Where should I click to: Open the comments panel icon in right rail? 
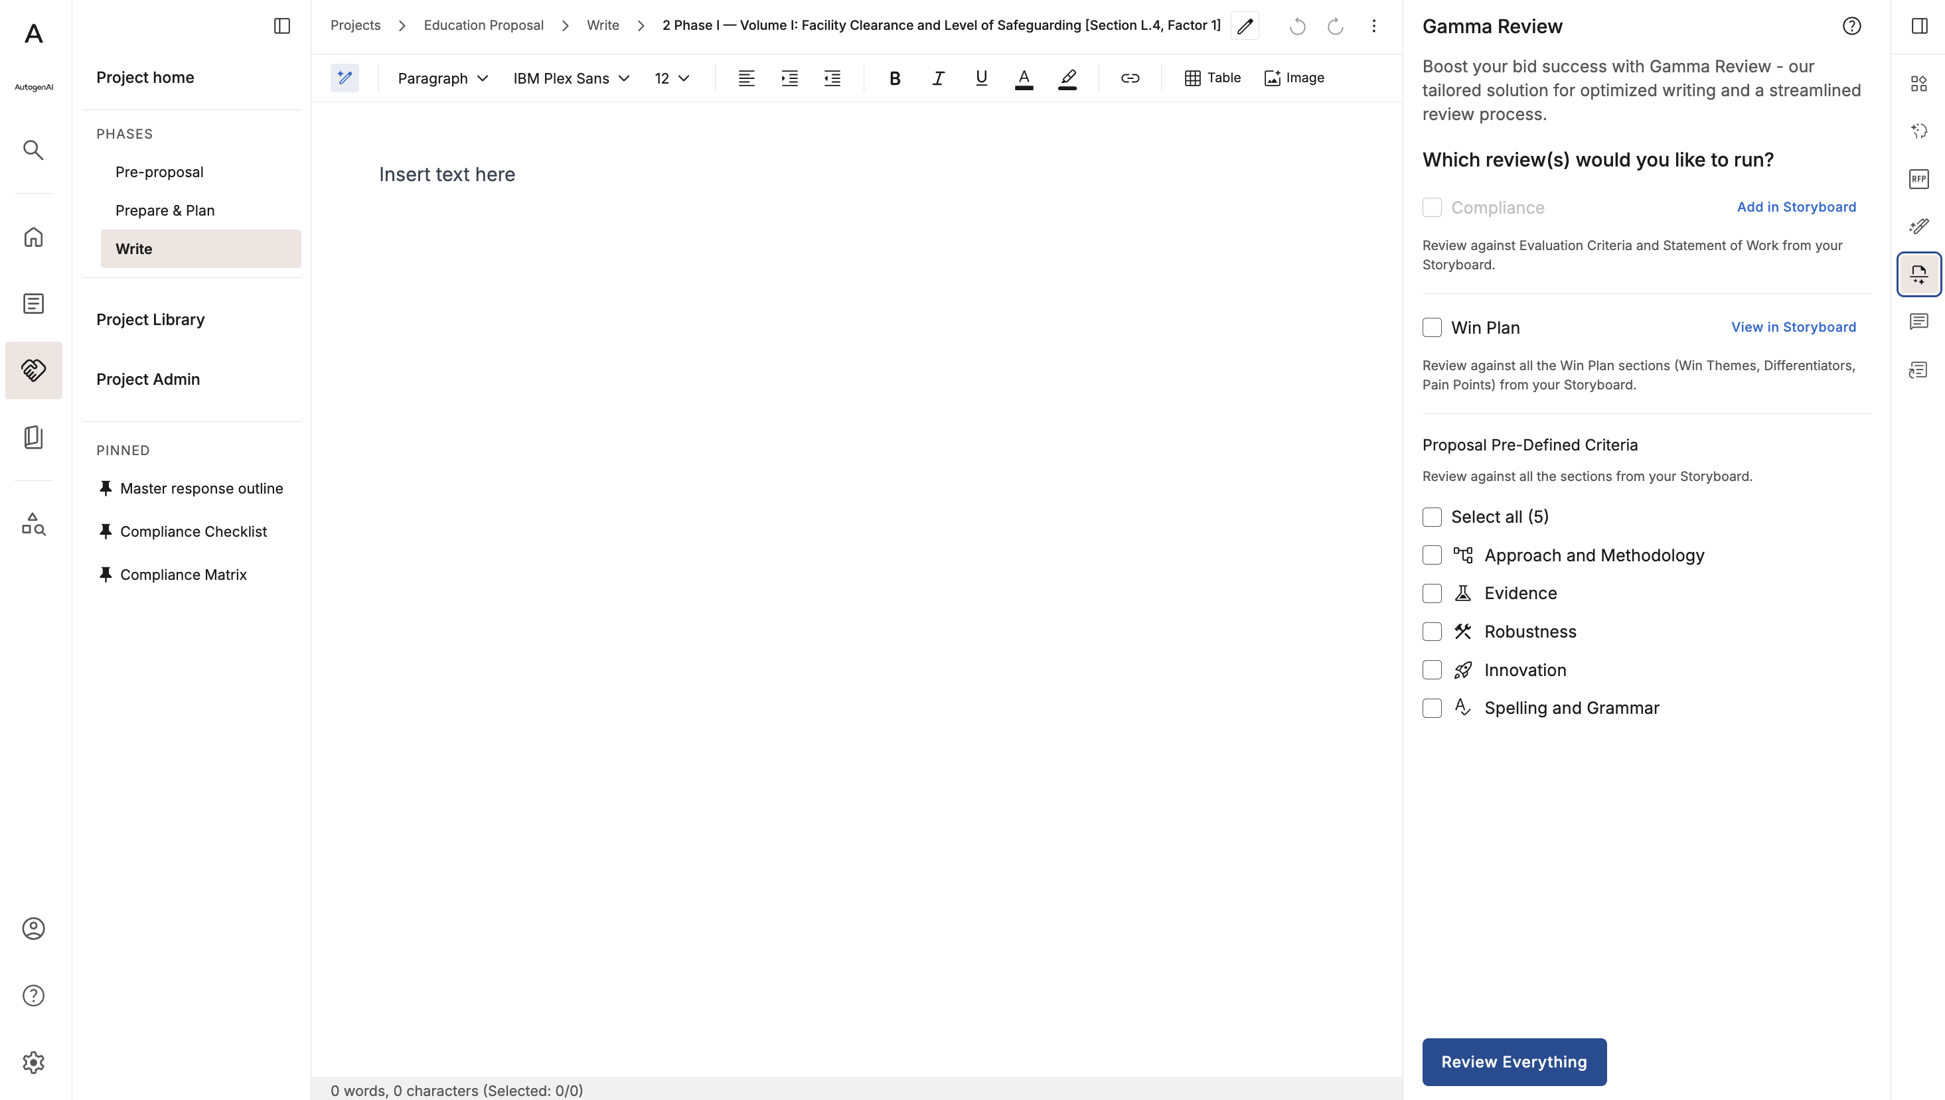1918,322
